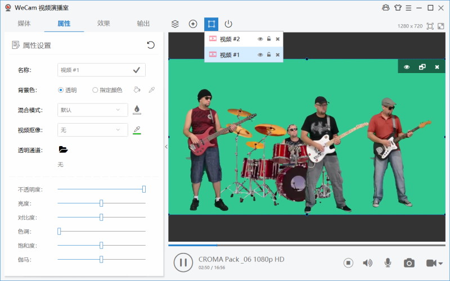The image size is (450, 281).
Task: Open the transparency channel folder icon
Action: point(63,149)
